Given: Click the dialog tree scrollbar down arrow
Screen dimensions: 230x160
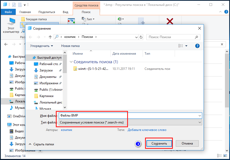Looking at the screenshot, I should (x=65, y=107).
